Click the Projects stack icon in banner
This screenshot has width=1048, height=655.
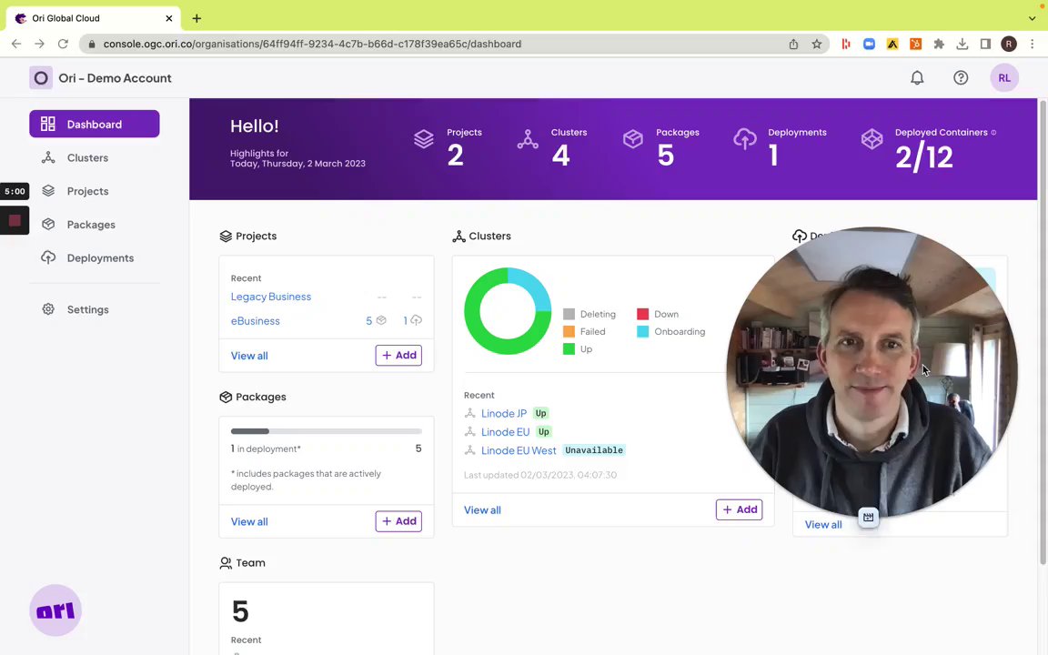(x=424, y=139)
